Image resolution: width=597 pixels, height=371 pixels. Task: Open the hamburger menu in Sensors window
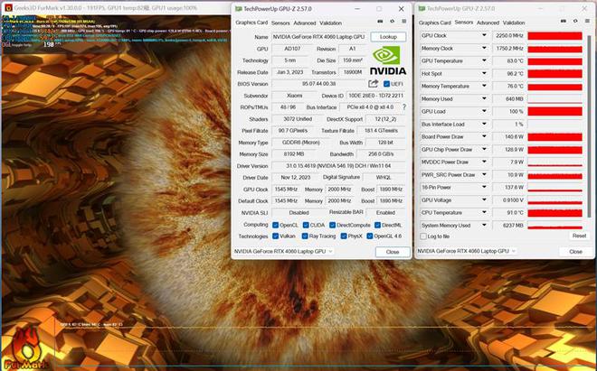(587, 22)
